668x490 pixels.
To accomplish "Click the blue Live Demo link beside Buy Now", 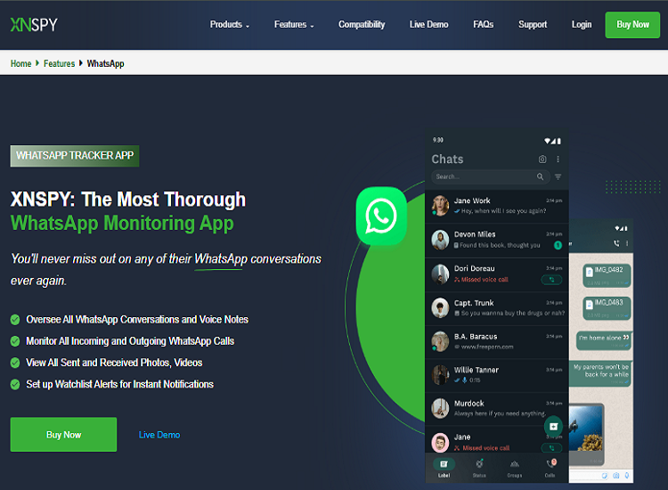I will coord(159,435).
